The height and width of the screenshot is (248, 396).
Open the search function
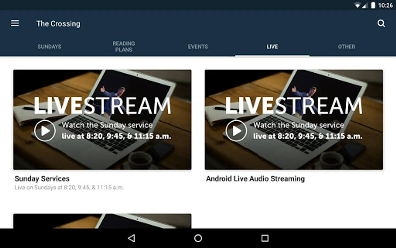tap(381, 23)
